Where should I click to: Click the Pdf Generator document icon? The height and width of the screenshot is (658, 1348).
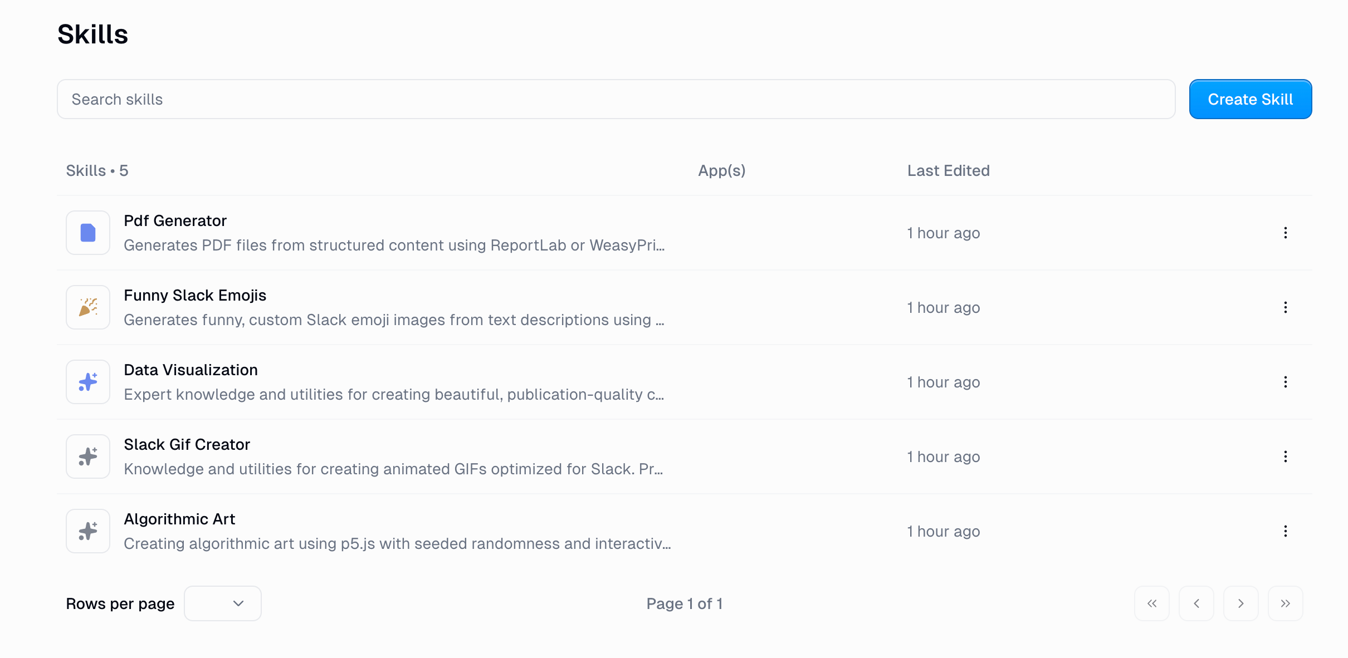(87, 233)
